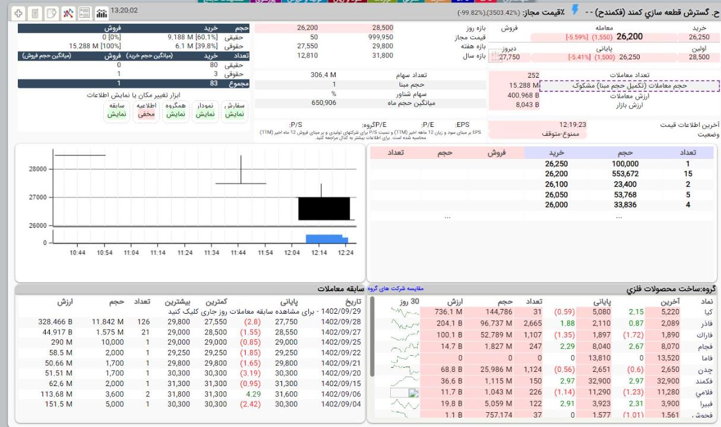721x427 pixels.
Task: Click the calculator icon in toolbar
Action: [x=35, y=12]
